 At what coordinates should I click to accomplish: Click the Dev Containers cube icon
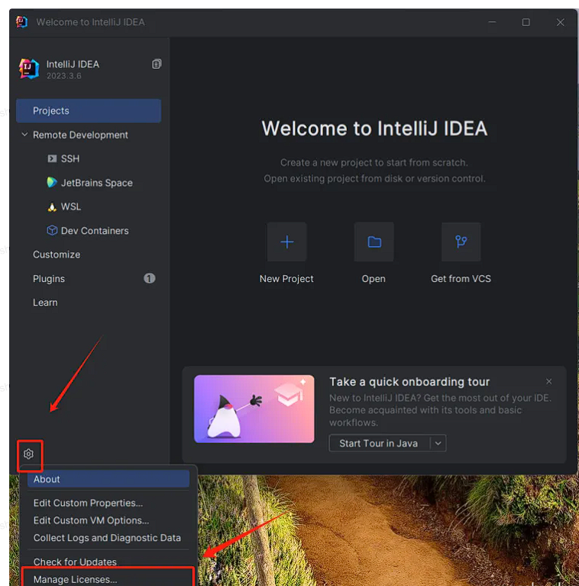52,230
